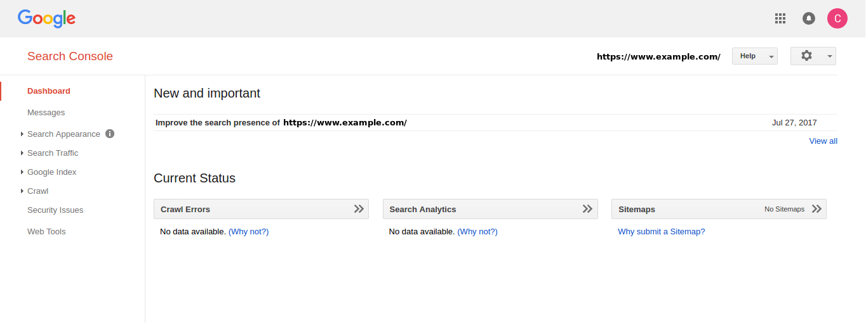Open the Help dropdown

pyautogui.click(x=754, y=56)
